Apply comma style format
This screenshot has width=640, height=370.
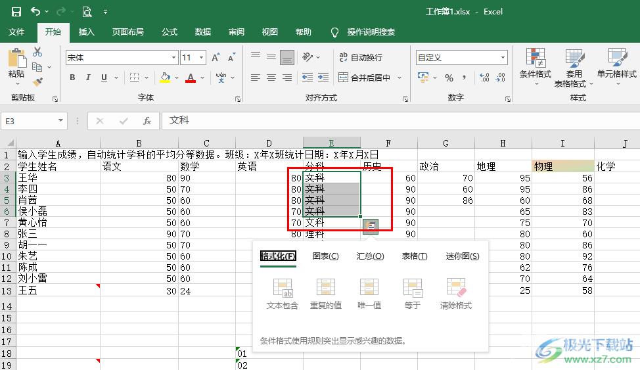click(x=464, y=77)
